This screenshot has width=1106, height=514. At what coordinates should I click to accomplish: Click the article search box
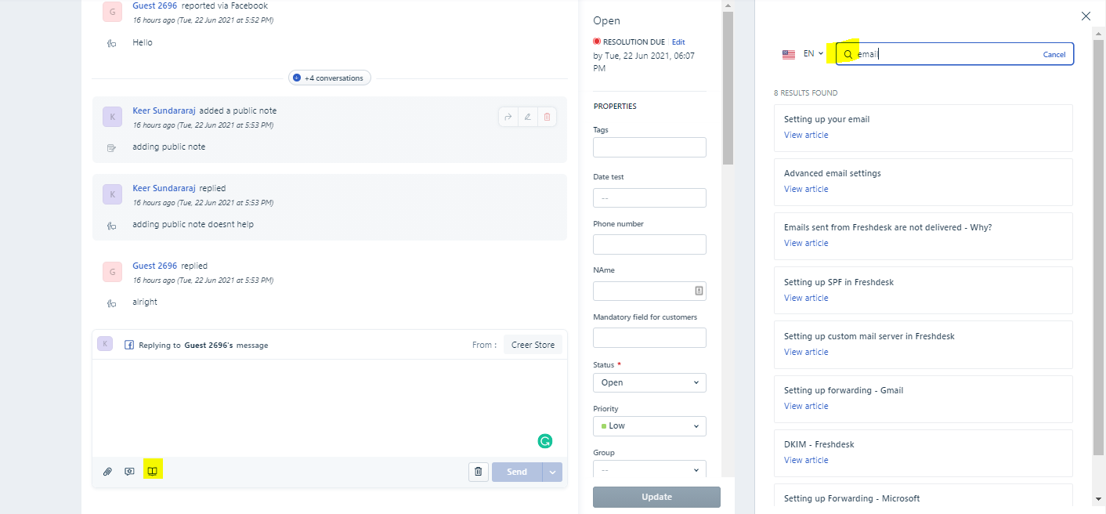(954, 54)
